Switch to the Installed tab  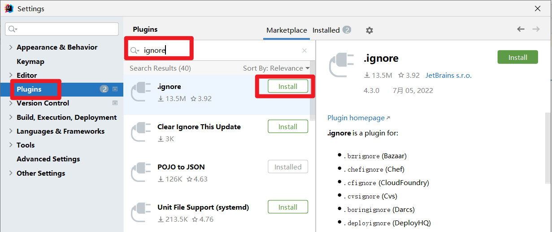(x=326, y=30)
